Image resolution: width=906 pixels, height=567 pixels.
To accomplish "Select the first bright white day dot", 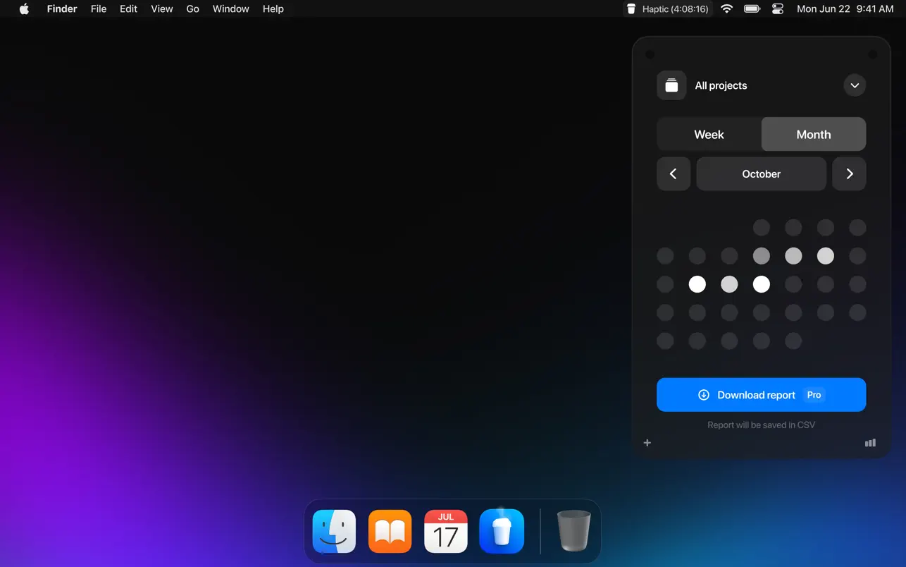I will (697, 284).
